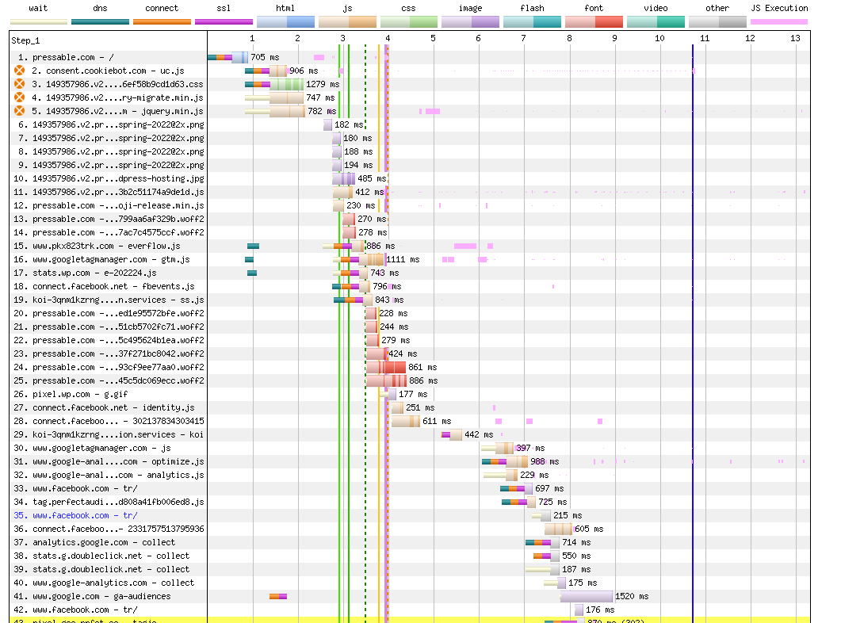Select the wait legend color bar

pos(39,22)
